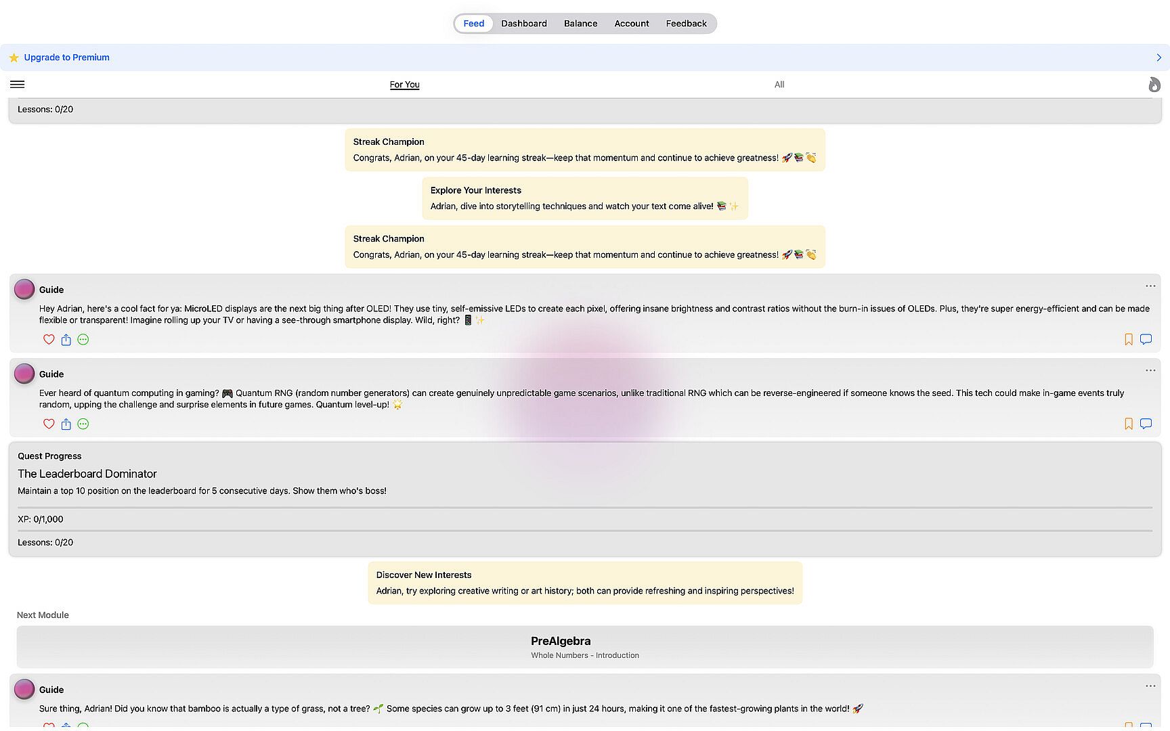Select the Feedback tab

686,24
